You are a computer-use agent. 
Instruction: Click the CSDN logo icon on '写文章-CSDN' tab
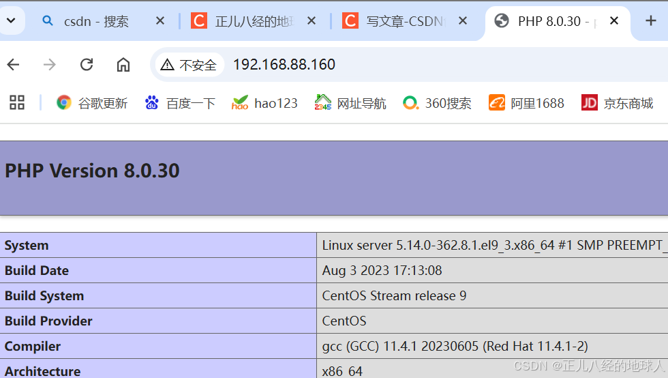click(350, 20)
